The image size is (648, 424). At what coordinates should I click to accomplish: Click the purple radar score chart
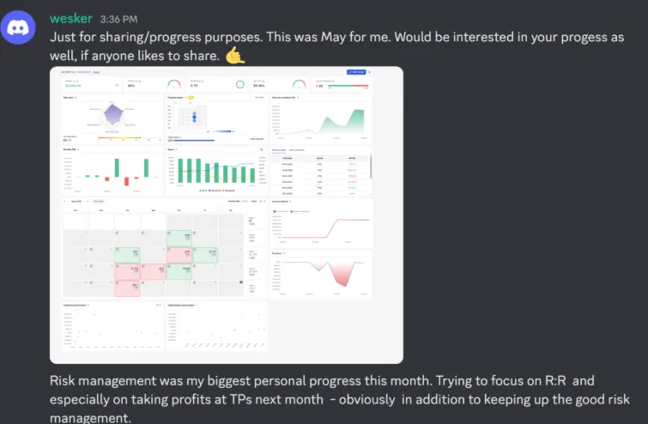pyautogui.click(x=112, y=114)
